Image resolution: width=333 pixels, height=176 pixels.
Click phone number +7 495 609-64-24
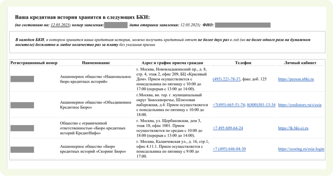pyautogui.click(x=228, y=128)
